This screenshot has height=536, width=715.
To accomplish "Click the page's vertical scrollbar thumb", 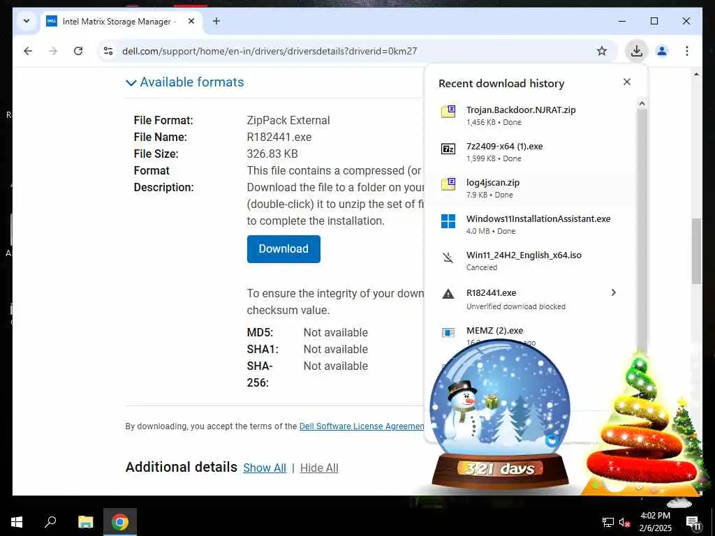I will pos(696,251).
